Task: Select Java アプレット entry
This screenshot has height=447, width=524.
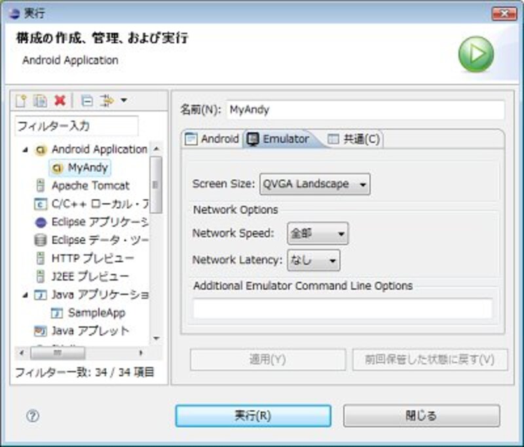Action: [x=90, y=330]
